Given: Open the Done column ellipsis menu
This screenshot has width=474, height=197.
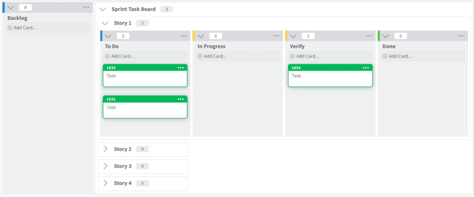Looking at the screenshot, I should point(462,36).
